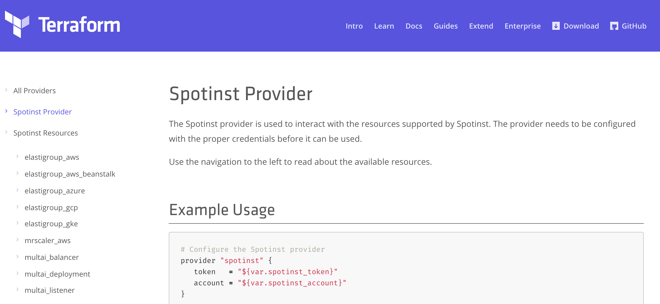The height and width of the screenshot is (304, 660).
Task: Click the "Use the navigation to the left" sentence
Action: tap(300, 162)
